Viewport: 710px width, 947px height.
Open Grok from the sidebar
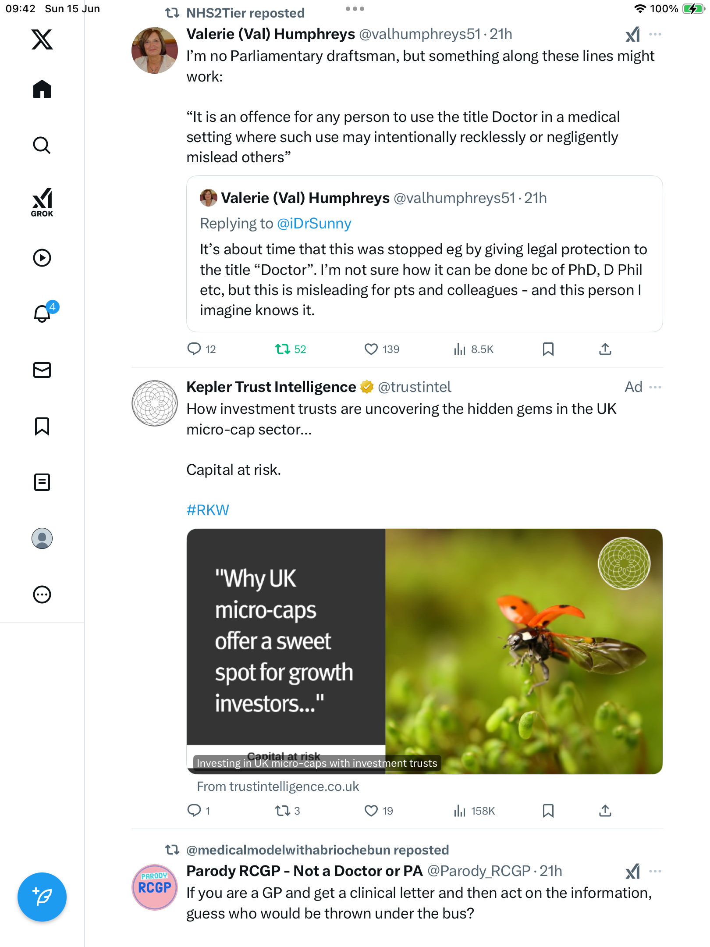pos(42,203)
